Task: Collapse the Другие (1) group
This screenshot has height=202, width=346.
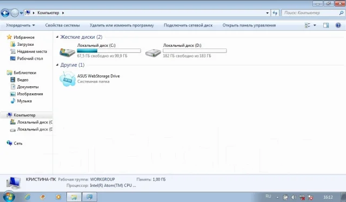Action: click(57, 65)
